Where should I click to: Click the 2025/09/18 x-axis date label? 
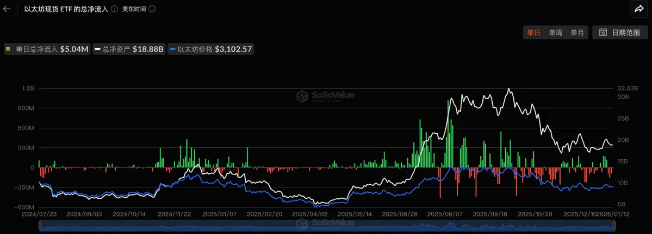tap(489, 214)
